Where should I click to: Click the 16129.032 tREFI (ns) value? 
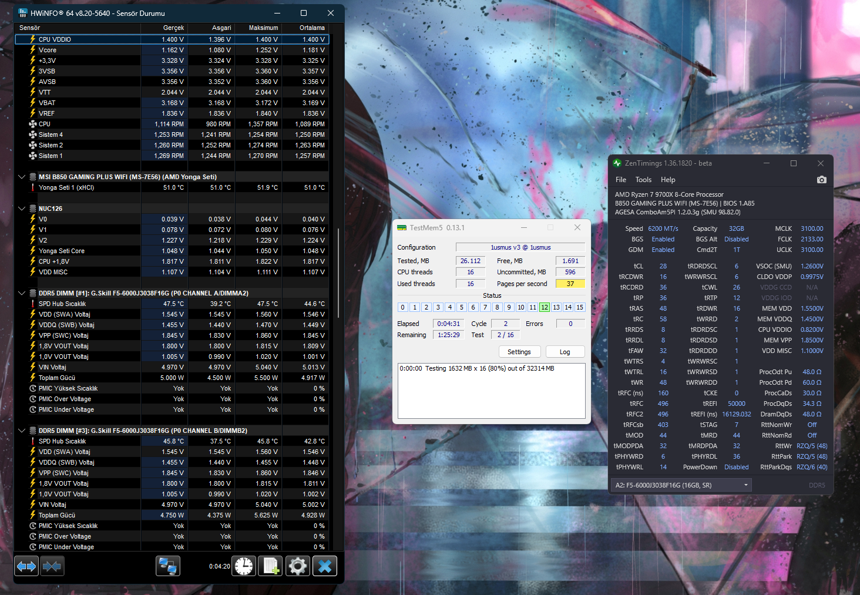coord(737,414)
